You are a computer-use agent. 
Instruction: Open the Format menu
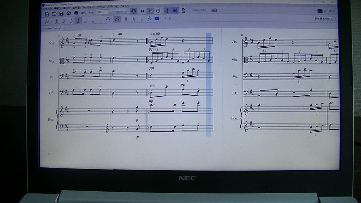[x=88, y=8]
